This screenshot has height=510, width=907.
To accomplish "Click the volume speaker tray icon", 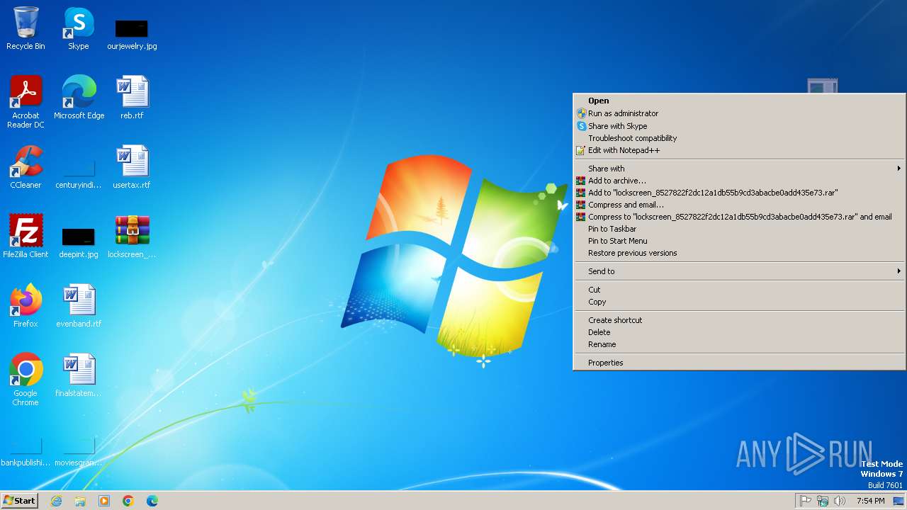I will [840, 501].
